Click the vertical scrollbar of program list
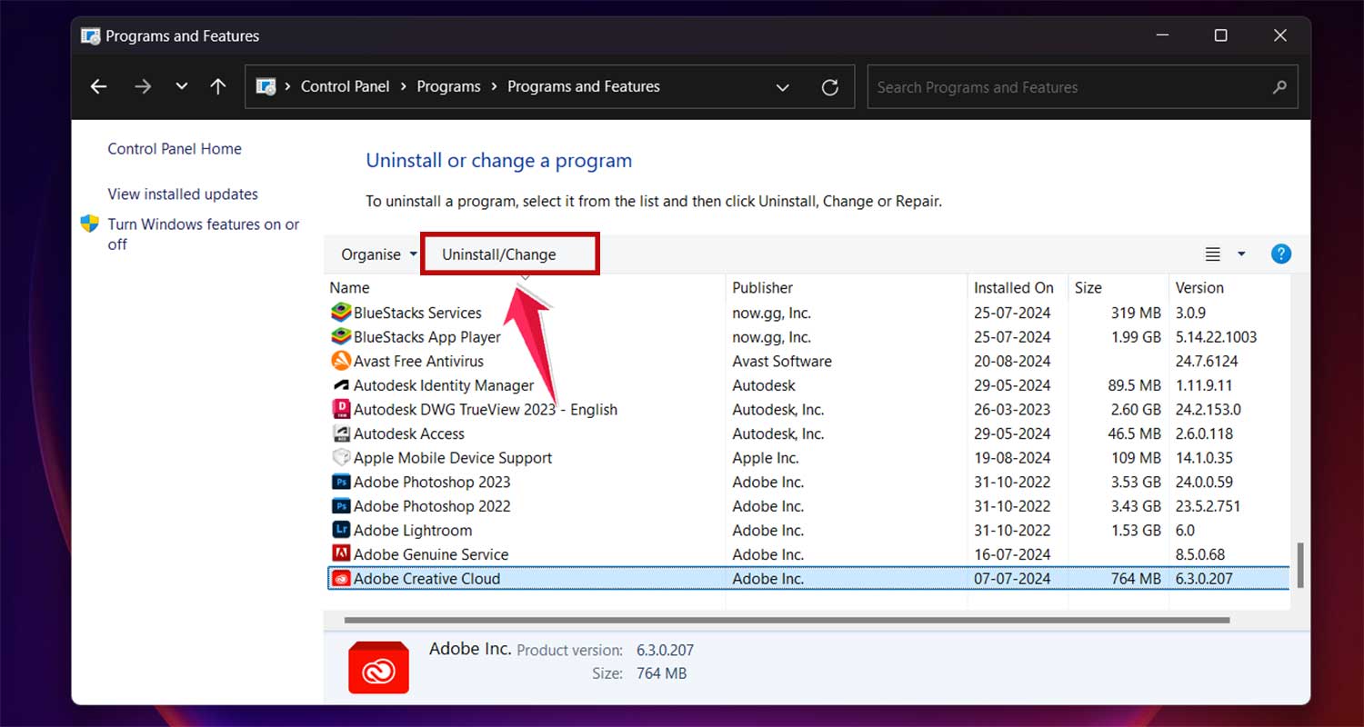1364x727 pixels. coord(1299,565)
